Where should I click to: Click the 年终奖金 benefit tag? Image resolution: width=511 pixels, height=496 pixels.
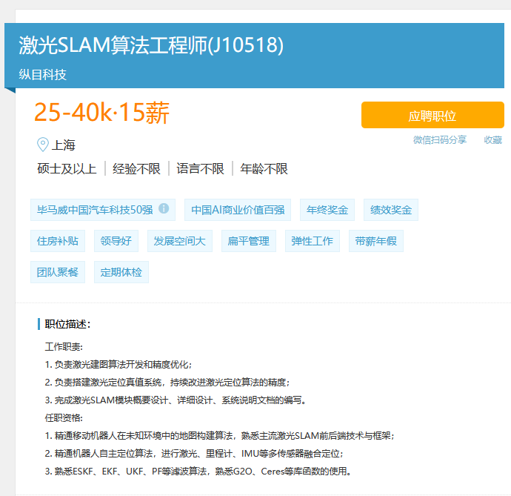tap(327, 210)
